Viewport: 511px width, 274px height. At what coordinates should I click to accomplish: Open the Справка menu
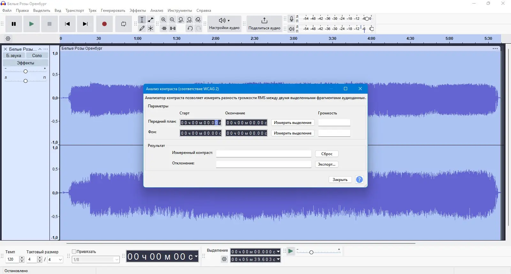click(204, 11)
